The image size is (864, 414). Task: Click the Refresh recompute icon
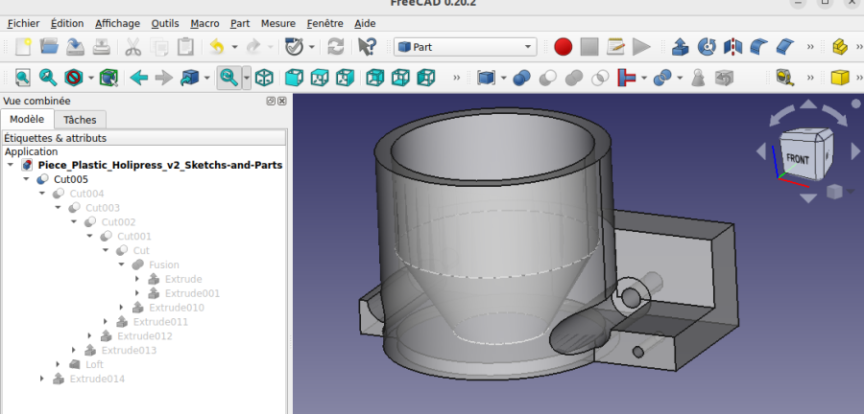coord(335,46)
